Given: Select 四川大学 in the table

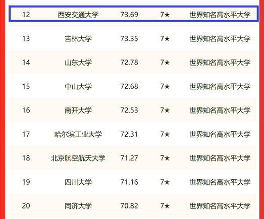Looking at the screenshot, I should pos(78,182).
